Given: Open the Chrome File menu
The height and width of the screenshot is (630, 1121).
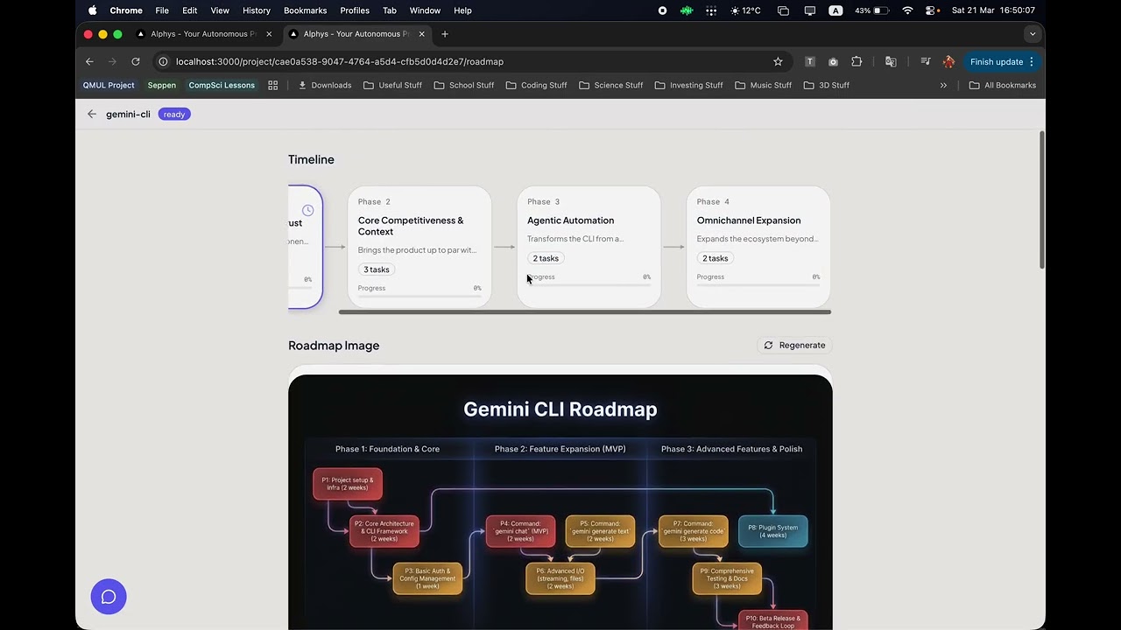Looking at the screenshot, I should click(x=162, y=10).
